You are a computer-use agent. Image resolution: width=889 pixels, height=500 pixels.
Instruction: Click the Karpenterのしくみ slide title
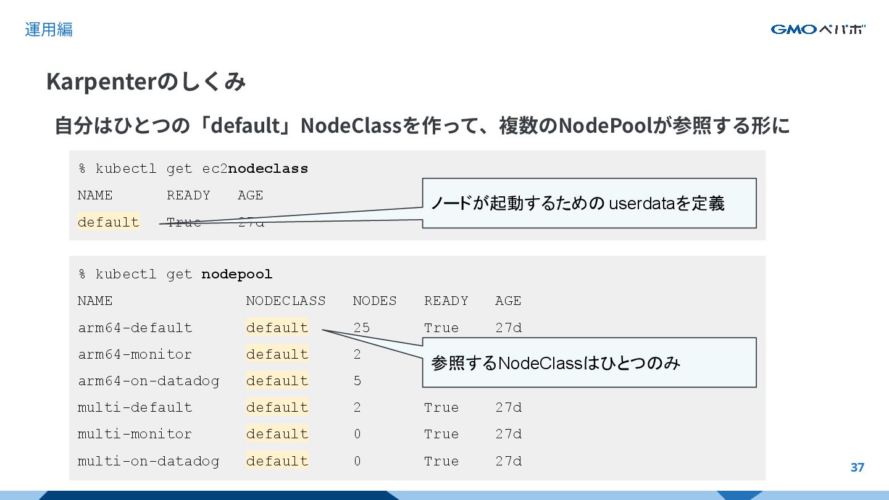pyautogui.click(x=146, y=81)
